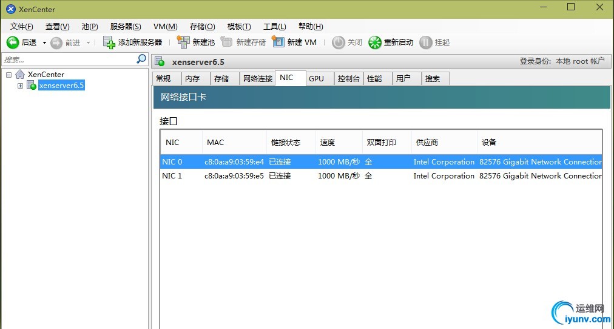Switch to the 性能 tab
The width and height of the screenshot is (614, 329).
(378, 79)
